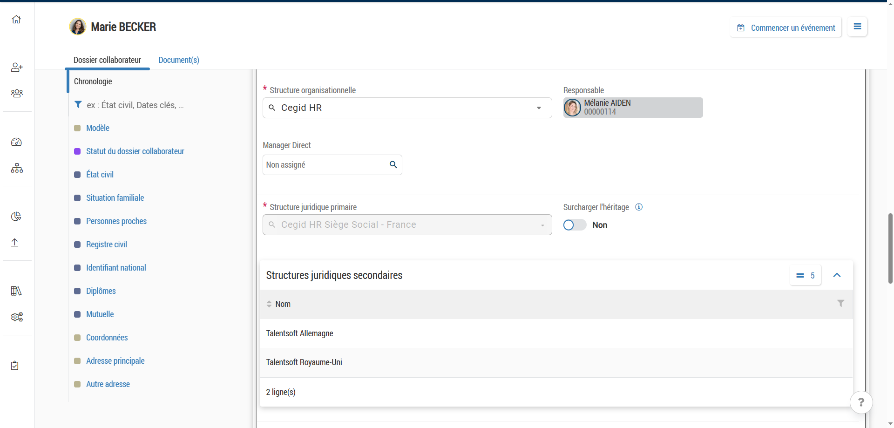
Task: Open the hamburger menu at top right
Action: [857, 27]
